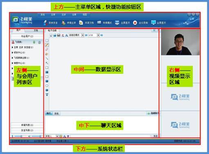Switch to the 用户 tab in left panel
Screen dimensions: 209x154
(18, 30)
